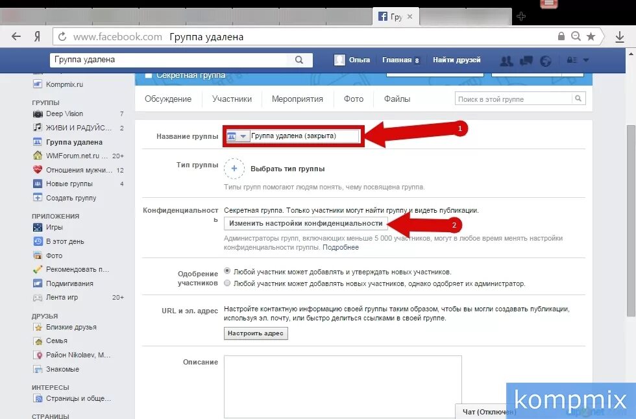The height and width of the screenshot is (419, 636).
Task: Open Создать группу plus icon
Action: (38, 198)
